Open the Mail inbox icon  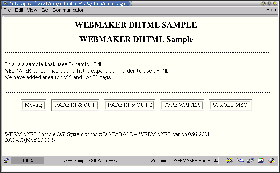point(240,161)
